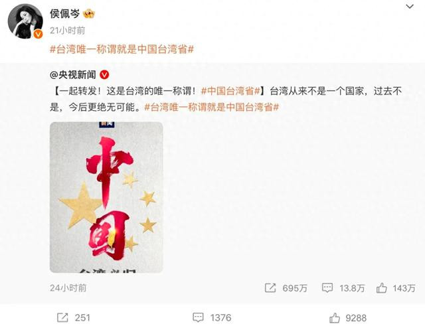Click the crown membership badge beside 侯佩岑

(x=89, y=13)
